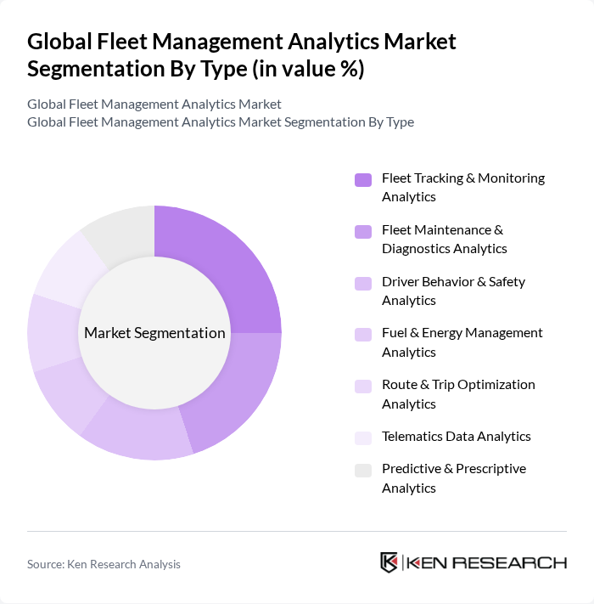Click the gray Predictive & Prescriptive legend swatch
Image resolution: width=594 pixels, height=604 pixels.
tap(363, 470)
